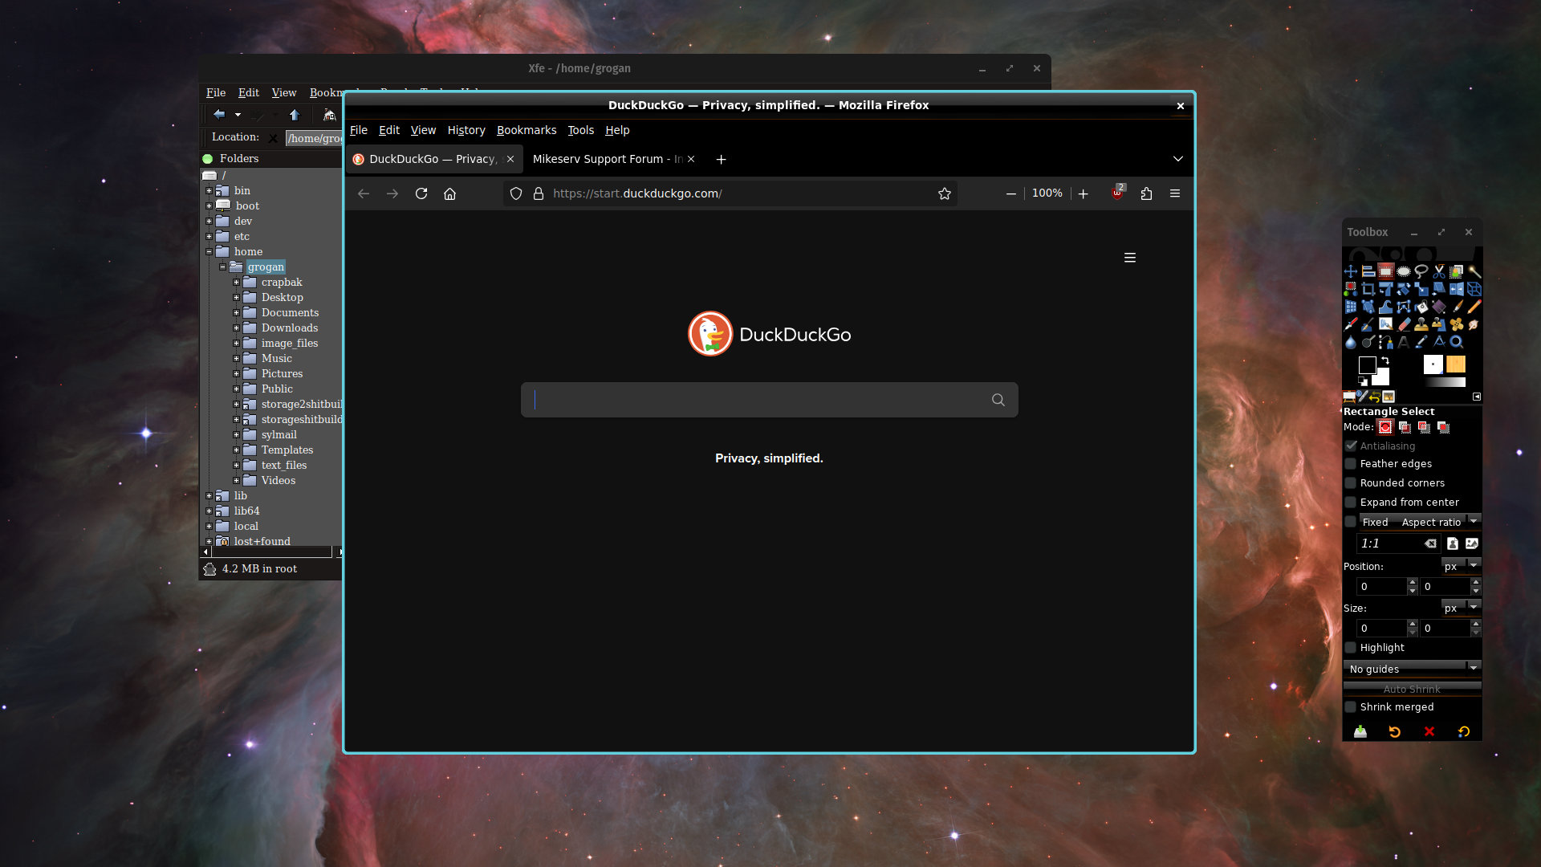Select the Smudge finger tool
Image resolution: width=1541 pixels, height=867 pixels.
click(1474, 324)
